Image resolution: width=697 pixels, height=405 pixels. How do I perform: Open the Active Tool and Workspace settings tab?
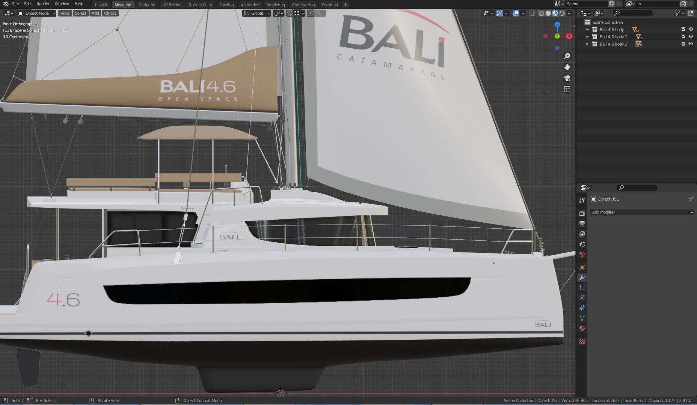coord(582,201)
